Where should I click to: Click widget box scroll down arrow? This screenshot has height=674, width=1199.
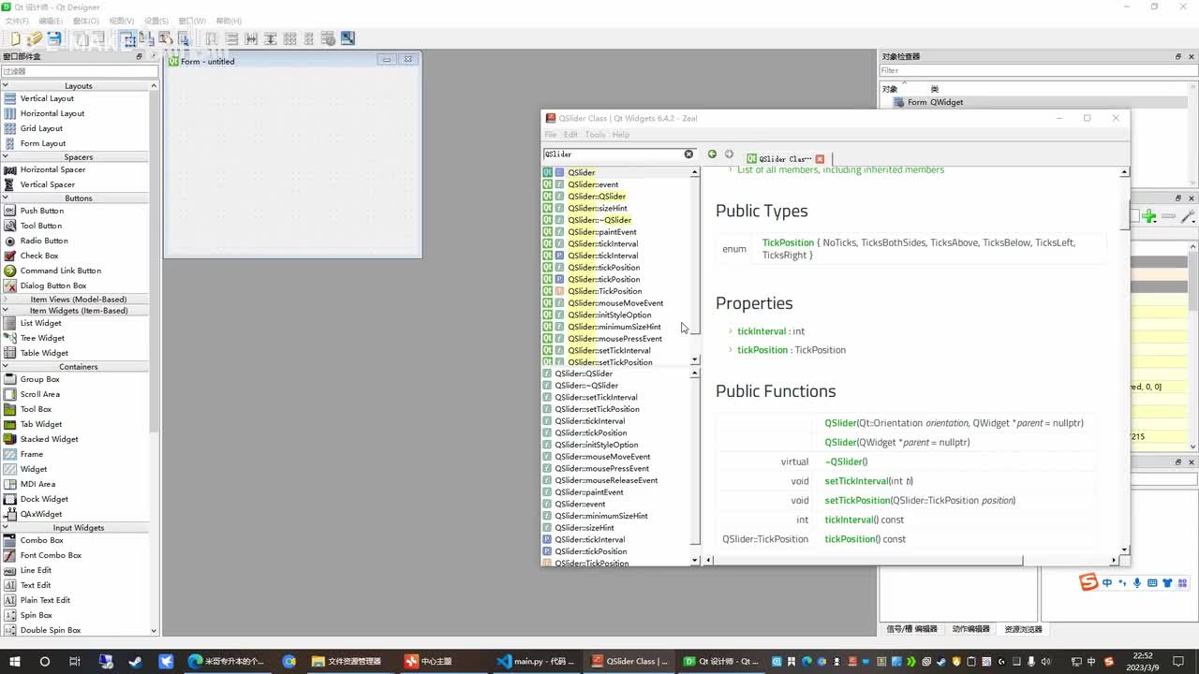(154, 631)
